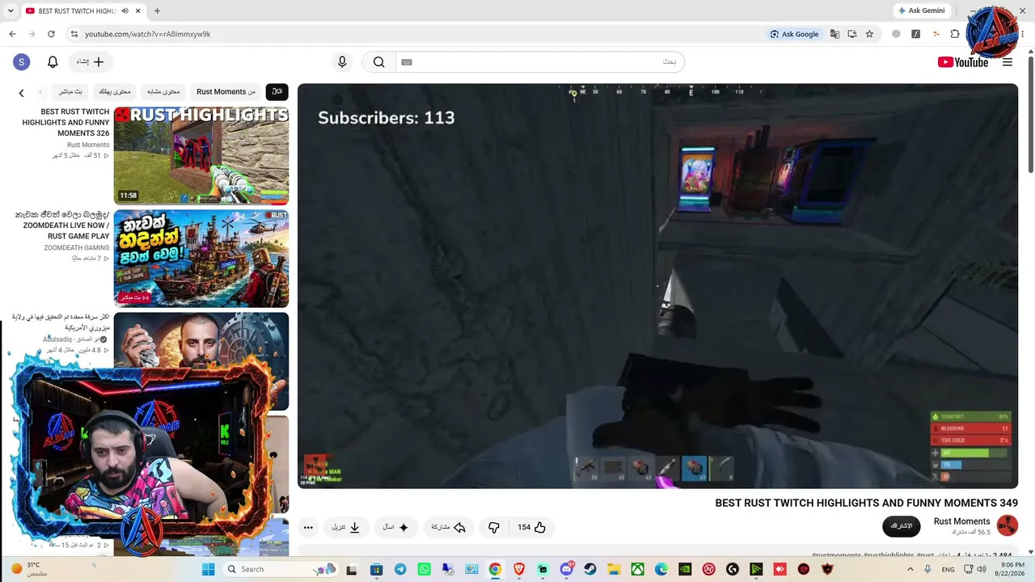Open Telegram from the taskbar
The height and width of the screenshot is (582, 1035).
click(400, 569)
